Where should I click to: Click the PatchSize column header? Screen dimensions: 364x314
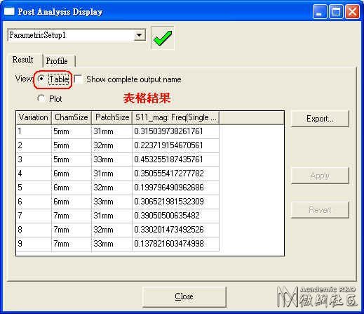click(x=112, y=117)
